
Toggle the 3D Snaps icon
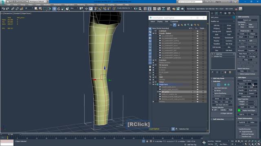click(x=96, y=9)
